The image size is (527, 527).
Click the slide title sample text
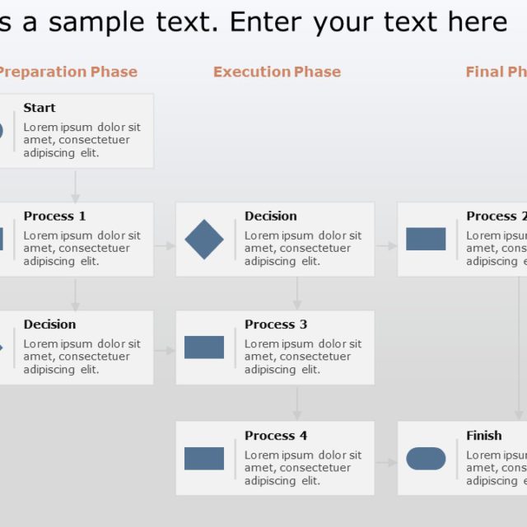(x=254, y=22)
